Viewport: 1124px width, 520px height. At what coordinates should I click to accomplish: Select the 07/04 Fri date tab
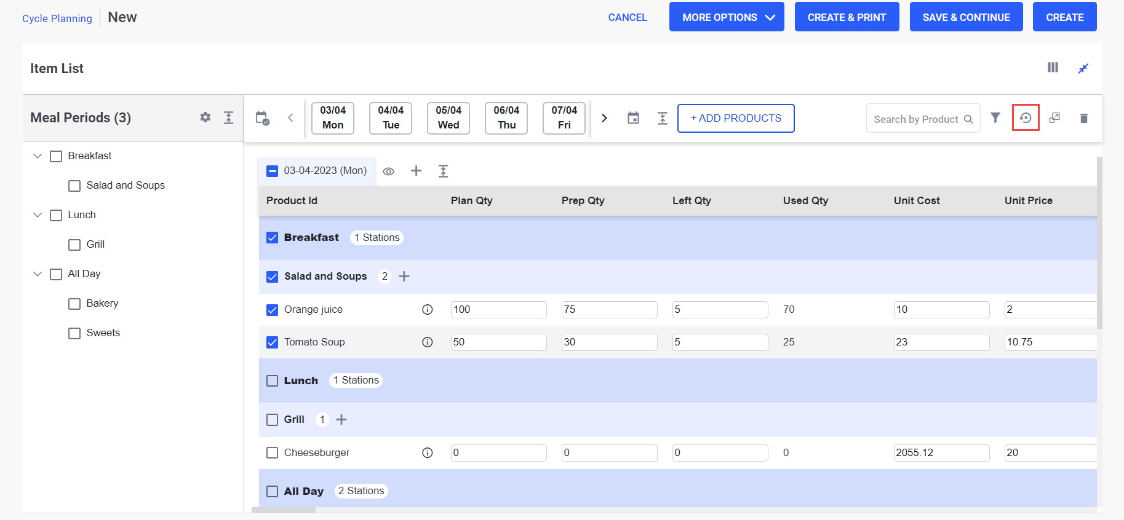[x=564, y=118]
